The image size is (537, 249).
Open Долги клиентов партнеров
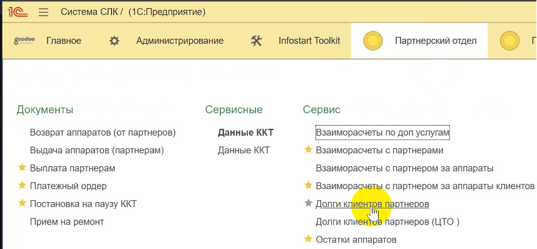(x=372, y=204)
